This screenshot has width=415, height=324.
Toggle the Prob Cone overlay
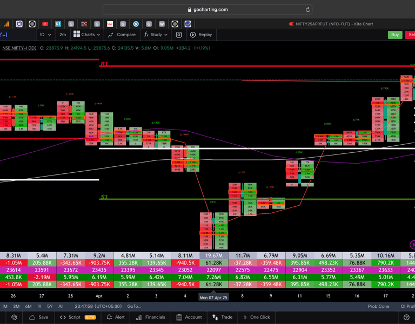coord(378,306)
